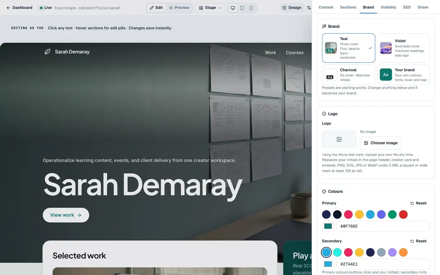Screen dimensions: 440x275
Task: Pick the orange Secondary colour swatch
Action: click(x=403, y=252)
